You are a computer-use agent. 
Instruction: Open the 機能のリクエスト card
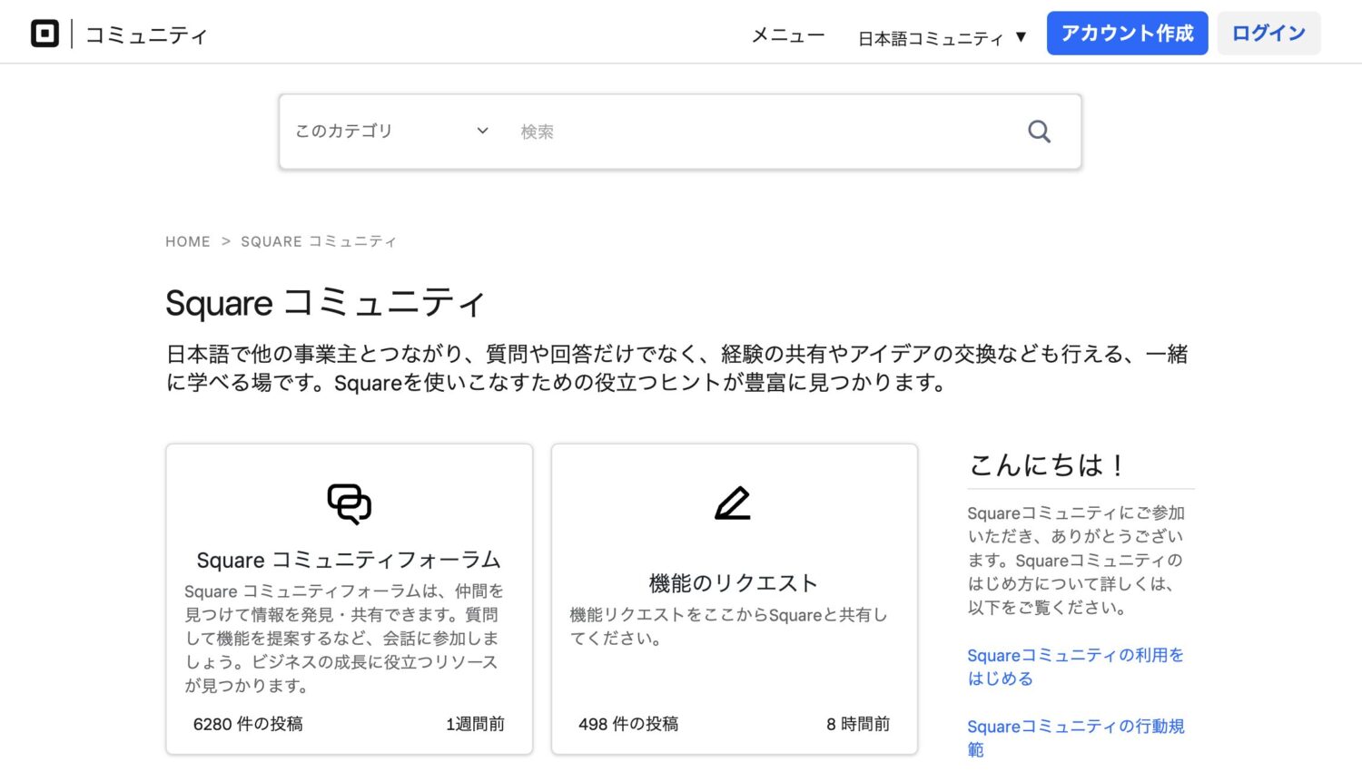pos(734,583)
